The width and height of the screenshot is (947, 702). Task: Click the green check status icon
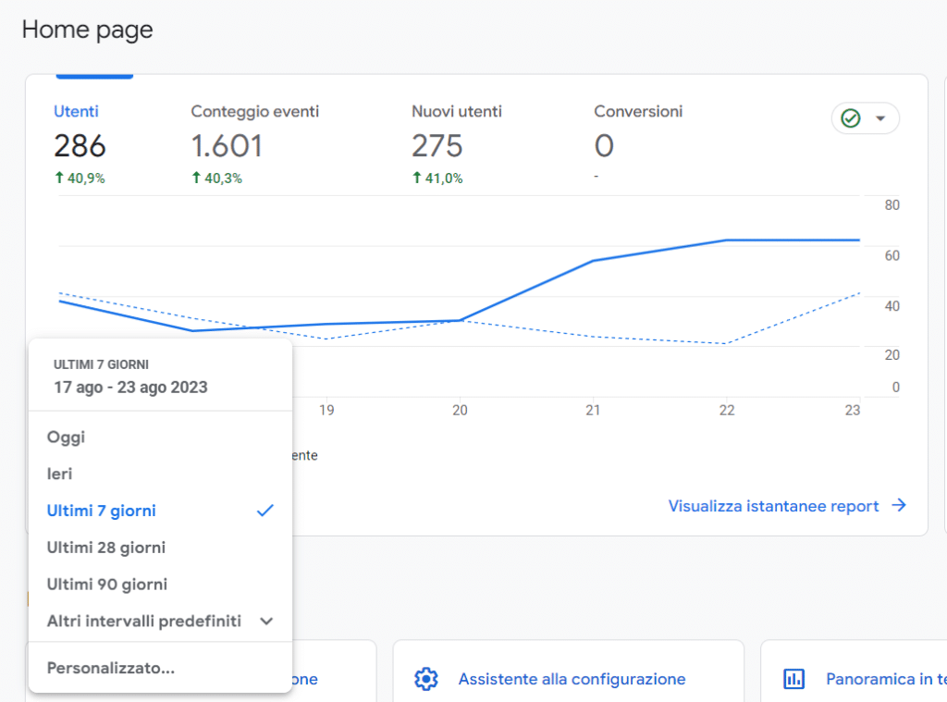[x=851, y=118]
